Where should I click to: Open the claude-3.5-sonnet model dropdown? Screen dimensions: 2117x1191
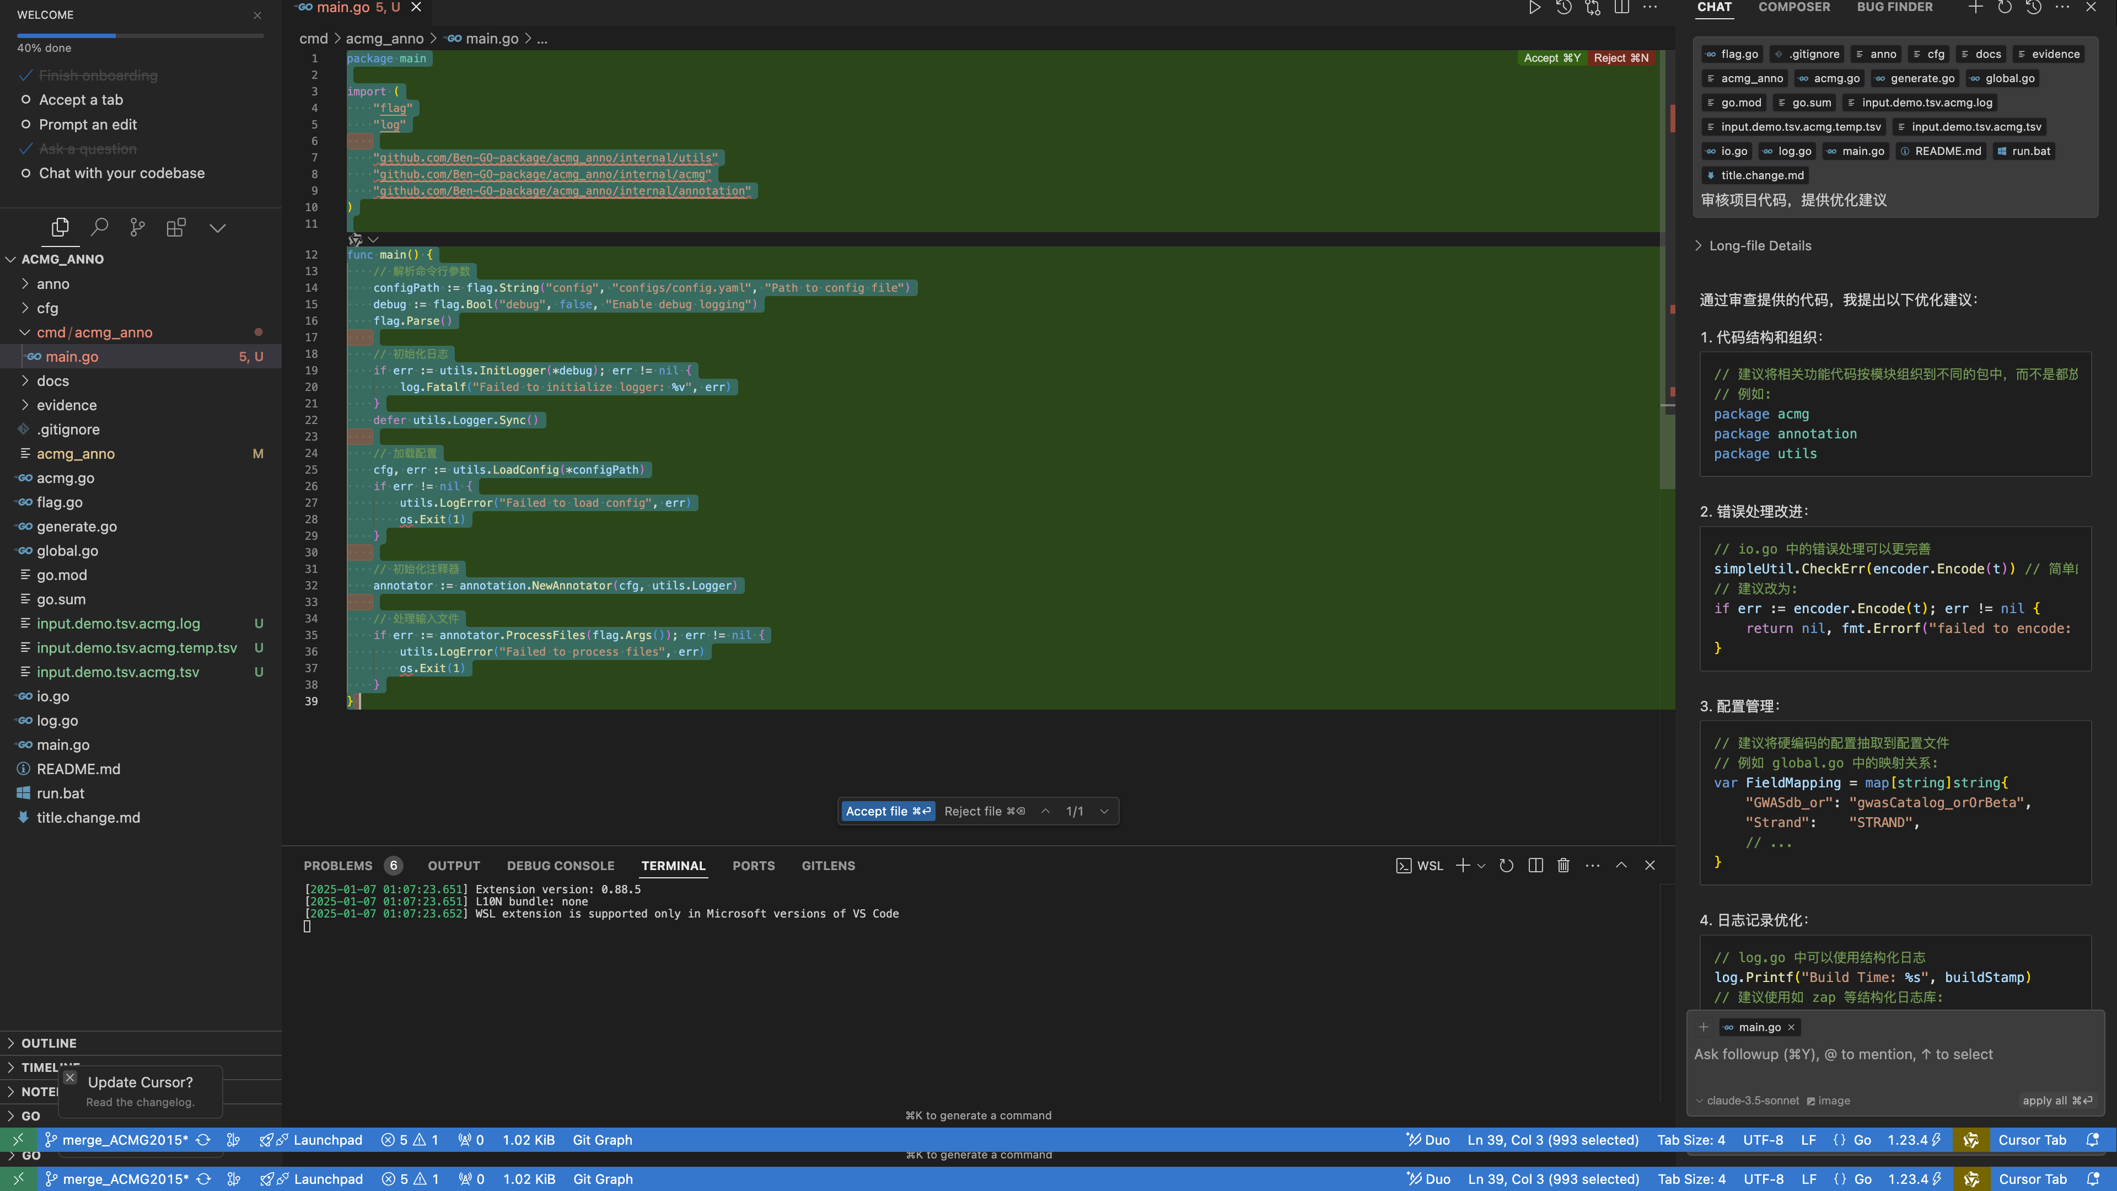(x=1751, y=1101)
